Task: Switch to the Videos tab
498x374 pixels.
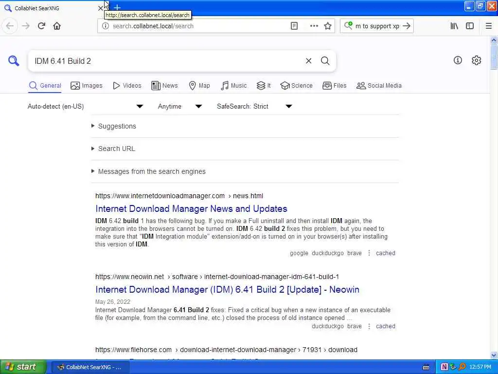Action: pyautogui.click(x=127, y=86)
